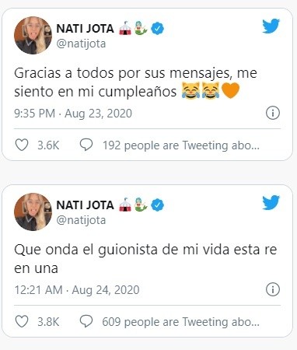Click the verified badge in the first tweet header
Viewport: 297px width, 350px height.
pyautogui.click(x=158, y=29)
